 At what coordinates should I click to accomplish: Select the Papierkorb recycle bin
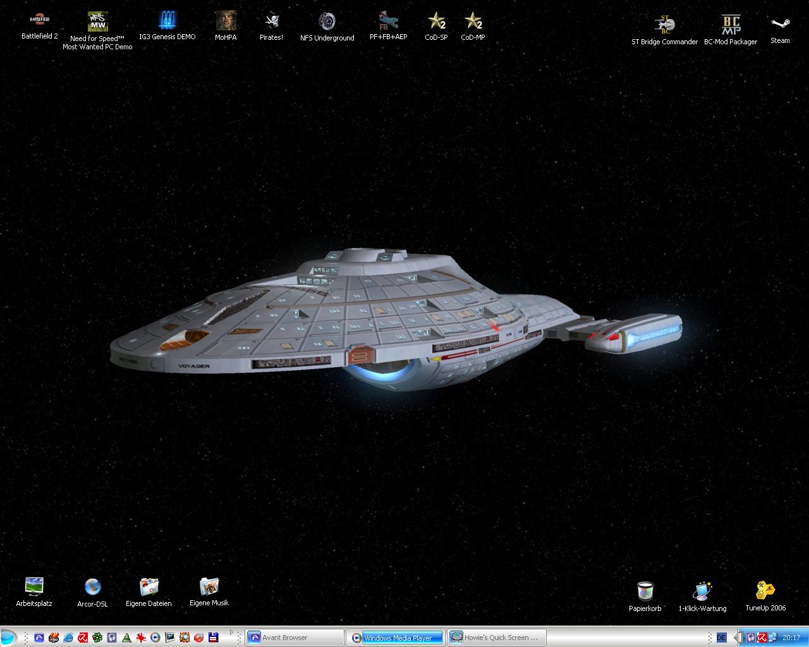tap(645, 597)
